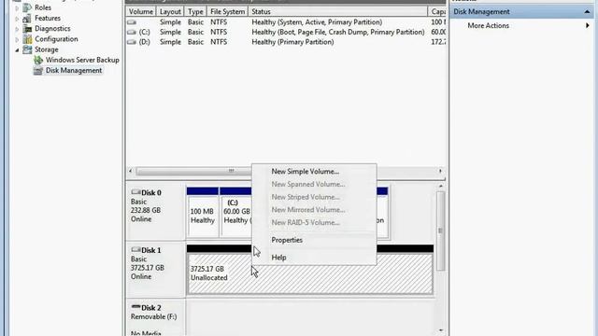
Task: Sort by the File System column header
Action: [x=227, y=12]
